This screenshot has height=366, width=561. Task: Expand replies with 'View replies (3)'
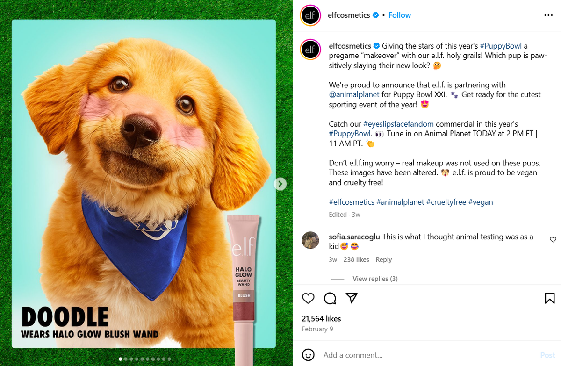pos(375,278)
